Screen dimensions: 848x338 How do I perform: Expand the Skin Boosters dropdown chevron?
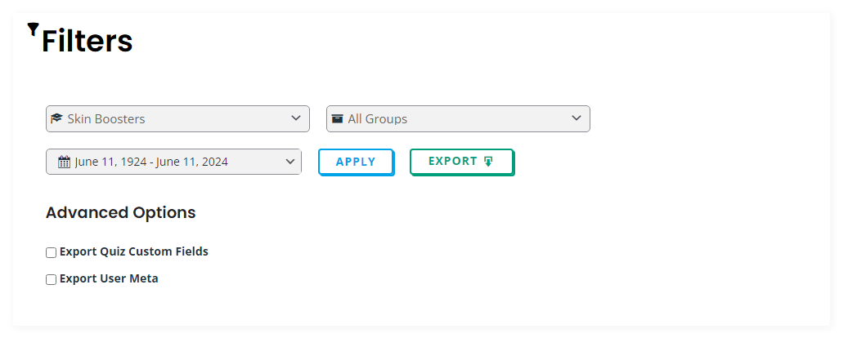(296, 118)
